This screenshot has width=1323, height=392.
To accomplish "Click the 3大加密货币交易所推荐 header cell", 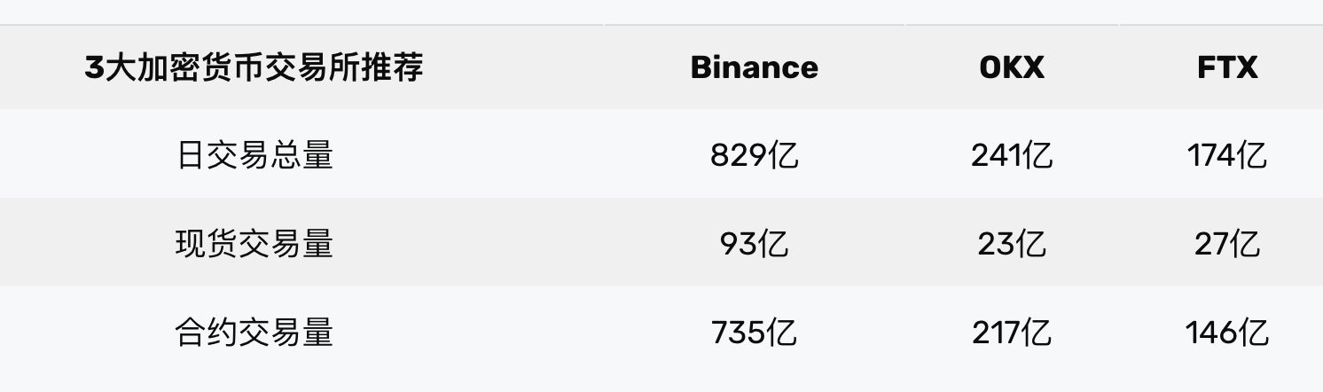I will 254,67.
